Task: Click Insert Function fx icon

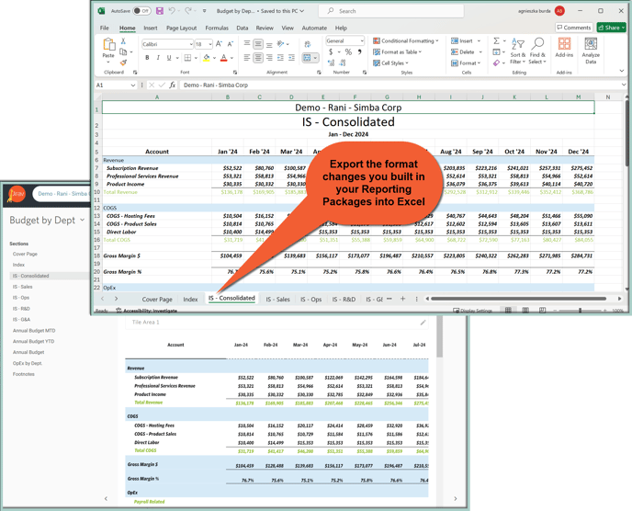Action: click(x=172, y=85)
